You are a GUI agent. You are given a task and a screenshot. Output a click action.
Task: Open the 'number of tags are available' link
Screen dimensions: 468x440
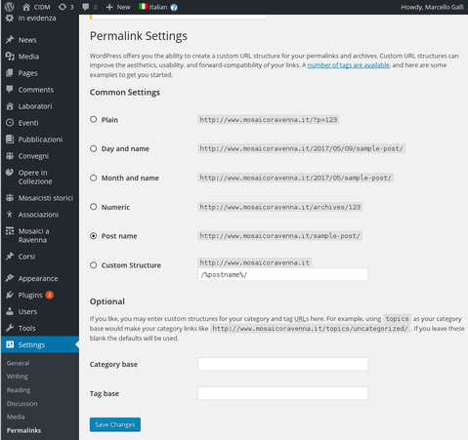coord(348,65)
